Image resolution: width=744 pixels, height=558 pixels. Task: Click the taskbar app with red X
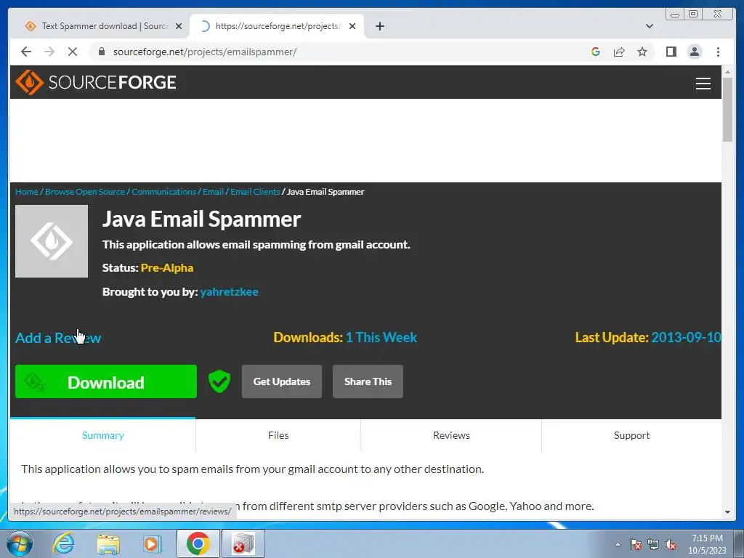243,543
